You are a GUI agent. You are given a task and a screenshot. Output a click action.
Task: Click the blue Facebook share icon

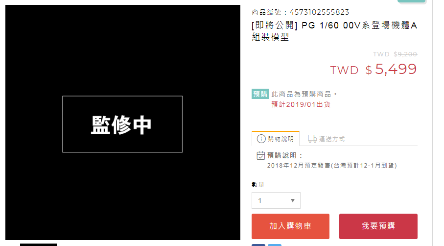click(258, 245)
